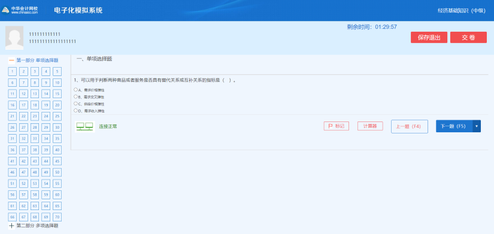The width and height of the screenshot is (494, 234).
Task: Collapse 第一部分 单项选择题 section
Action: coord(11,60)
